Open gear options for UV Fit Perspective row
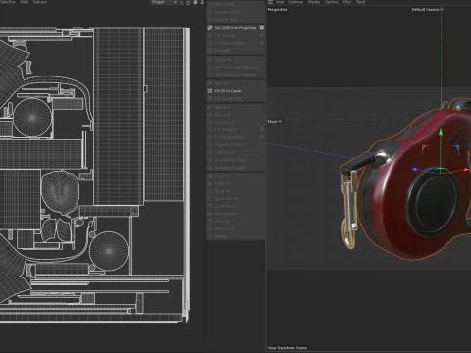The width and height of the screenshot is (471, 353). pyautogui.click(x=262, y=137)
